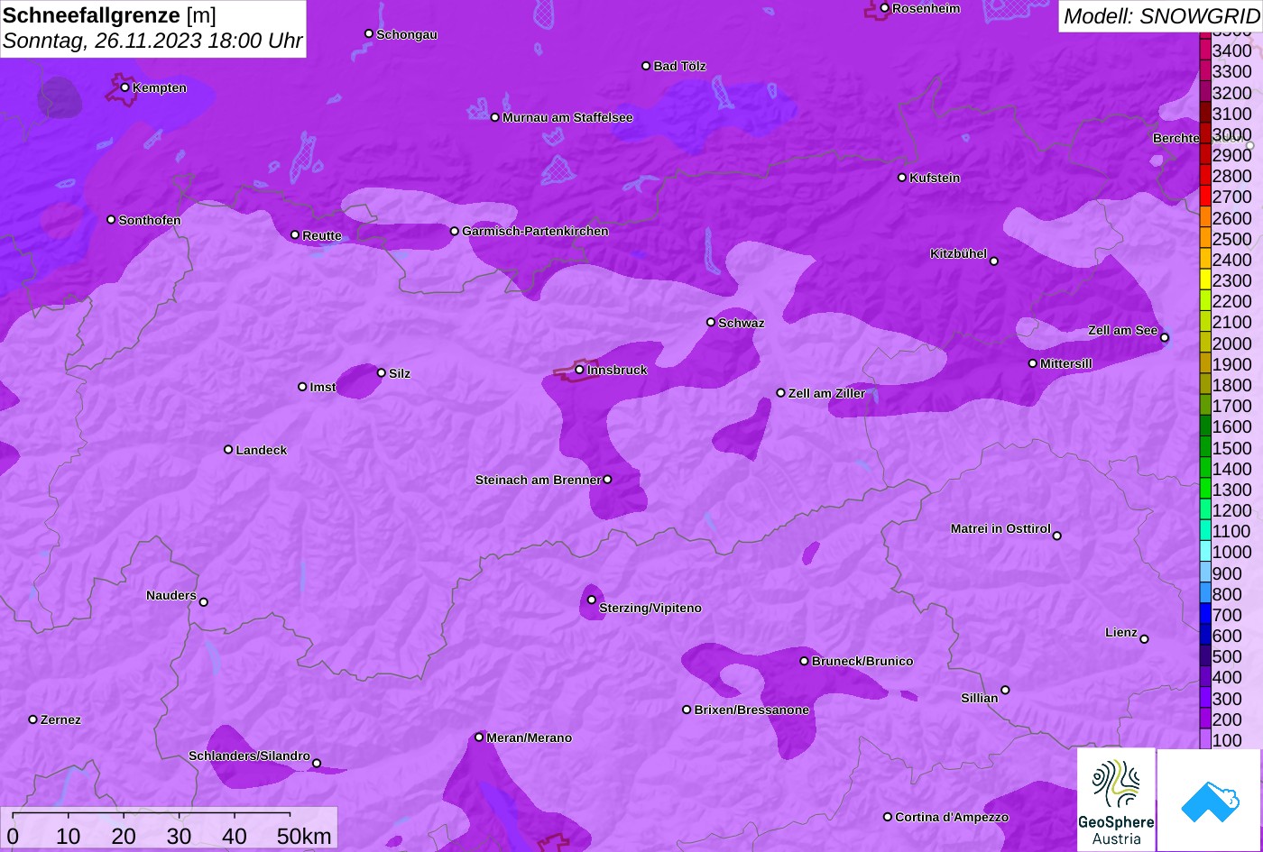This screenshot has width=1263, height=852.
Task: Click the 2300 m yellow legend swatch
Action: pos(1204,280)
